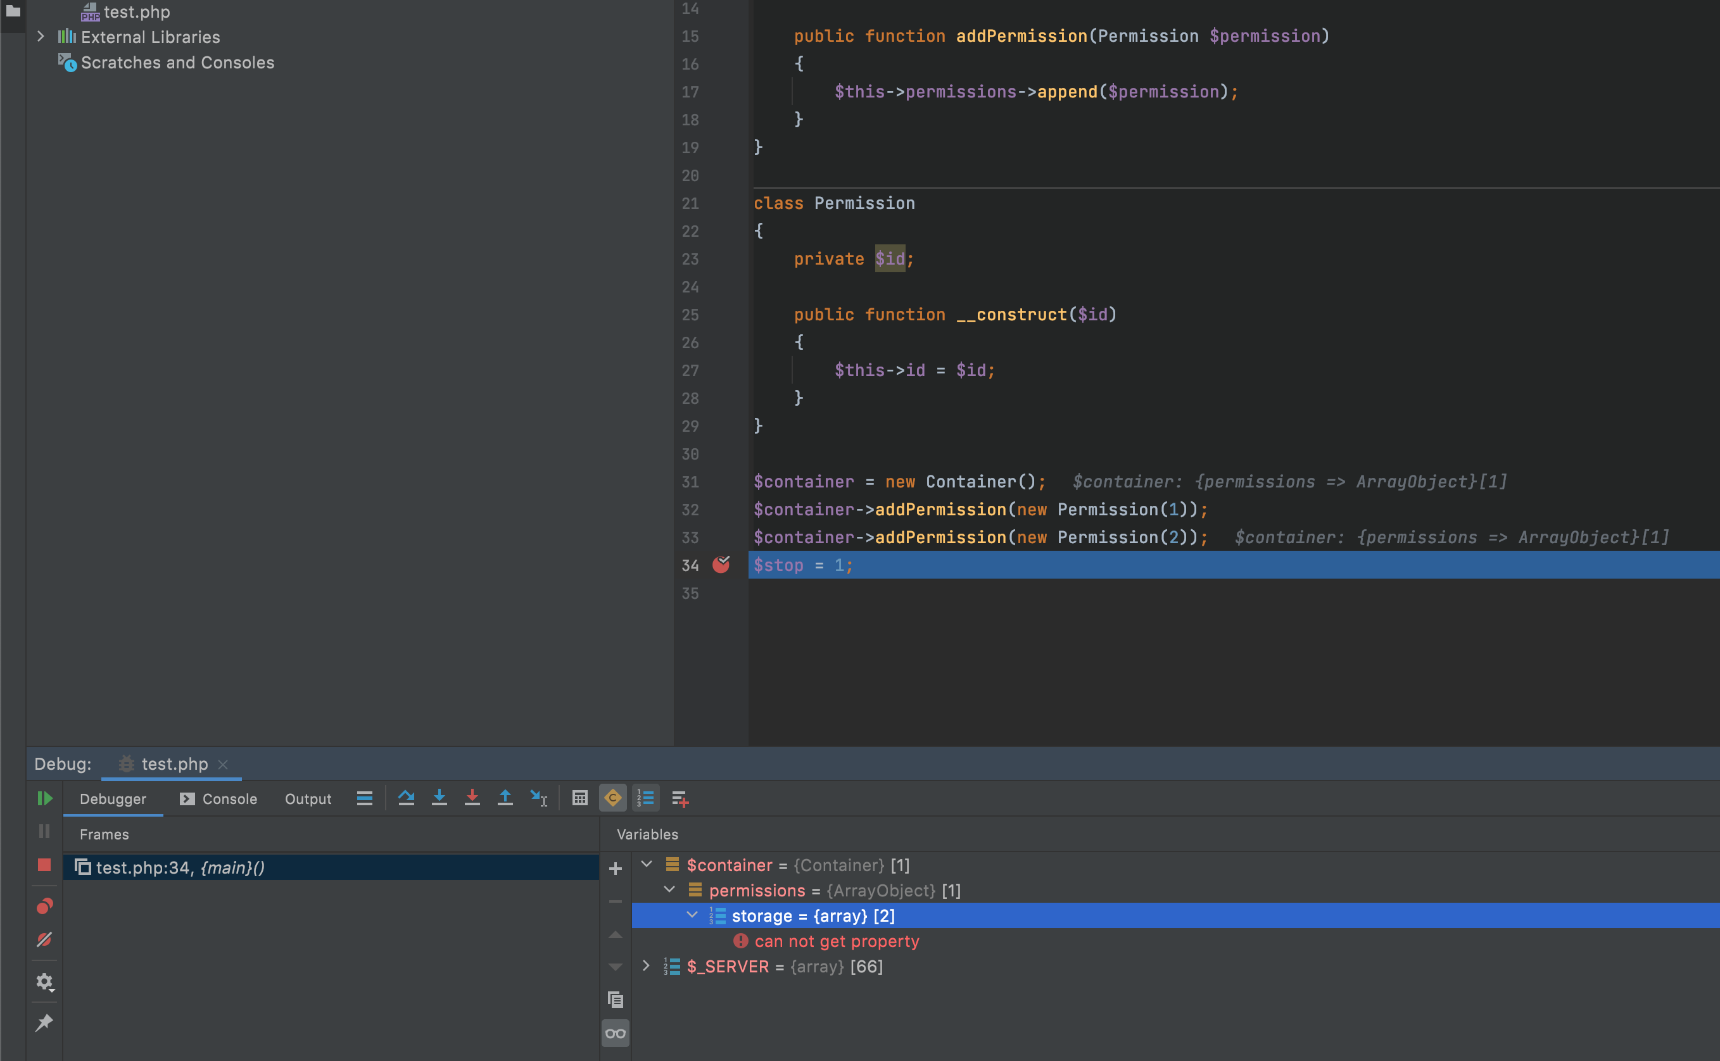1720x1061 pixels.
Task: Switch to the Debugger tab
Action: pyautogui.click(x=113, y=800)
